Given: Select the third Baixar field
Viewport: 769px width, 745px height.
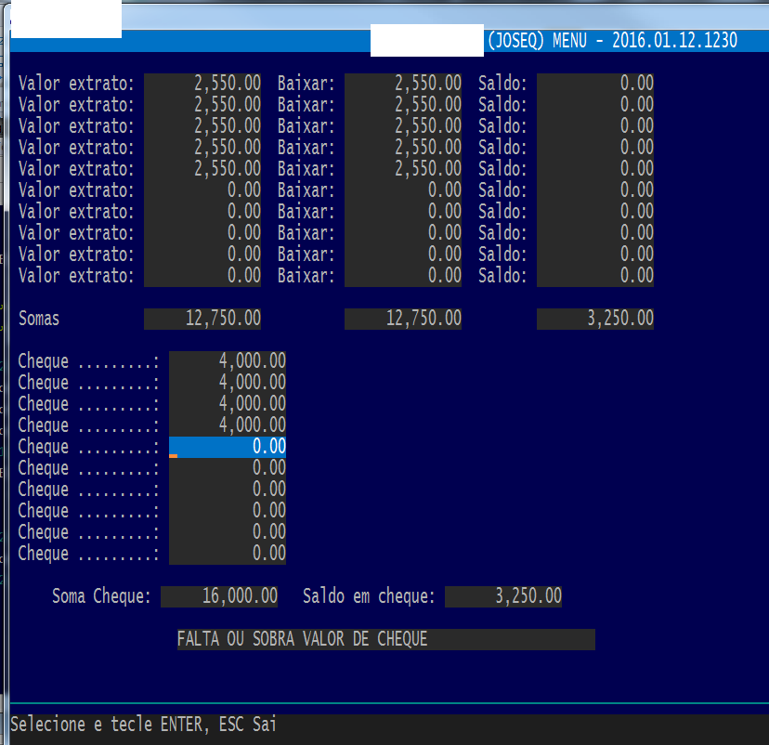Looking at the screenshot, I should pos(403,125).
